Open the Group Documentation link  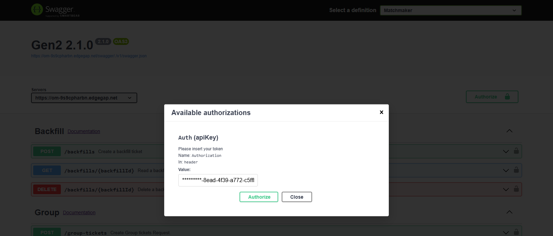[79, 213]
